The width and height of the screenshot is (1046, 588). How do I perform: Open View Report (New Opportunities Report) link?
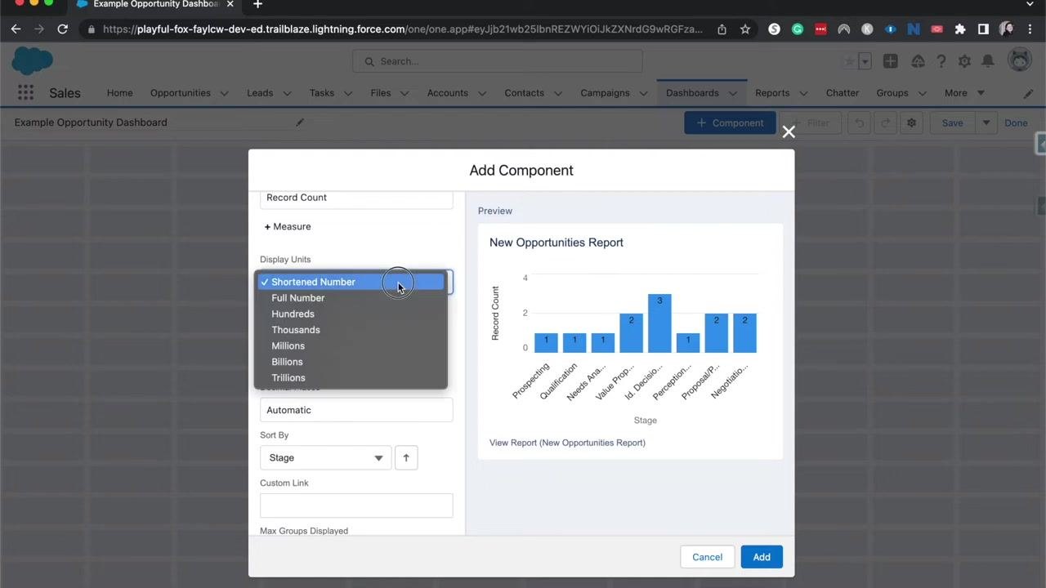(x=567, y=443)
